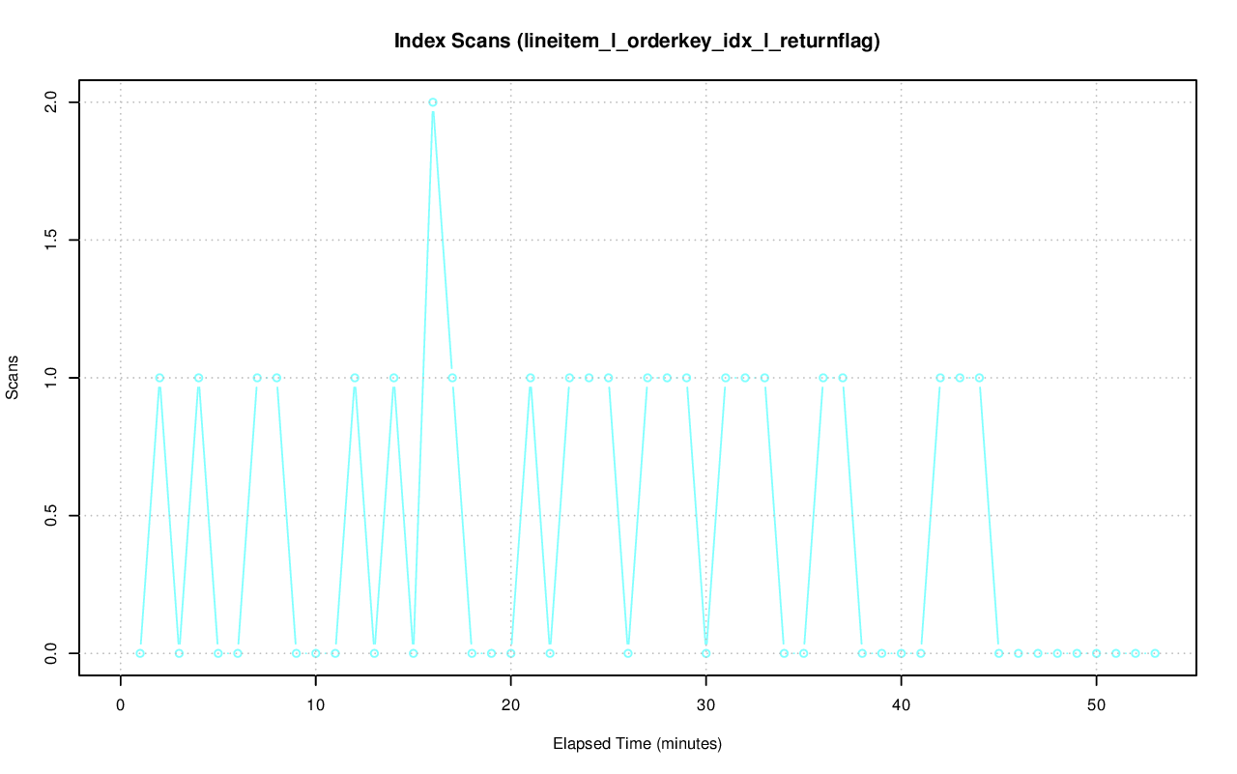1237x774 pixels.
Task: Click x-axis tick label 10
Action: tap(315, 704)
